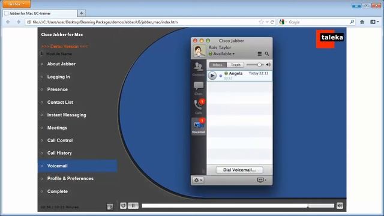The height and width of the screenshot is (216, 384).
Task: Open the Profile & Preferences module
Action: tap(70, 179)
